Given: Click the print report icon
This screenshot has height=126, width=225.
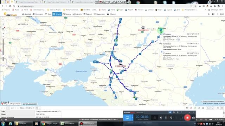Looking at the screenshot, I should click(203, 108).
